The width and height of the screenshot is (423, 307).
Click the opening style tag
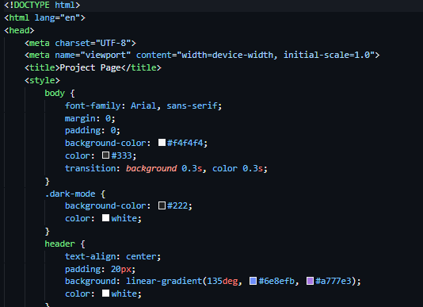click(42, 80)
